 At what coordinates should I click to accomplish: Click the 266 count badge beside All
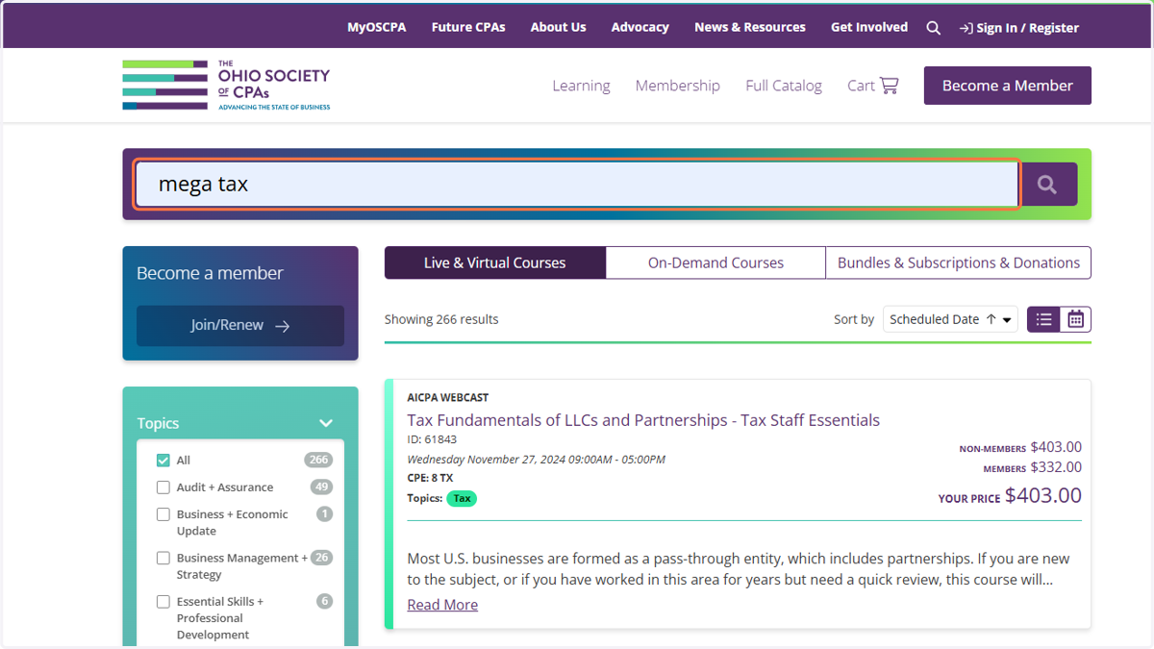tap(318, 460)
